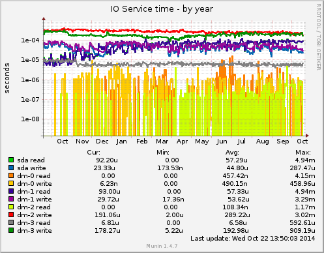This screenshot has width=324, height=253.
Task: Click the dm-3 write dark green swatch
Action: click(x=11, y=230)
